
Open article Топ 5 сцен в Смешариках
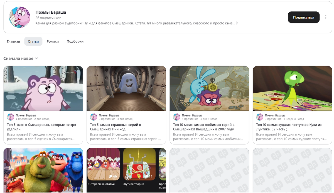click(41, 127)
